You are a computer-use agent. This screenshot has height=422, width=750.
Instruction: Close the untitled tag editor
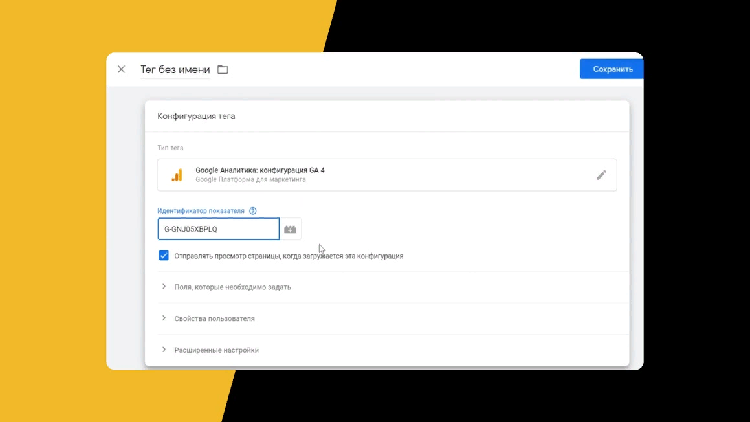click(122, 69)
